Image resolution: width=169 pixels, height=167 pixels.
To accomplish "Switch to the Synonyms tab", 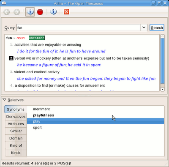I will (x=16, y=110).
